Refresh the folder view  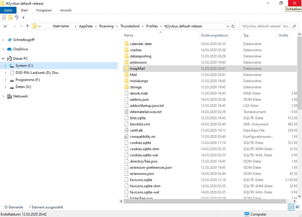233,26
